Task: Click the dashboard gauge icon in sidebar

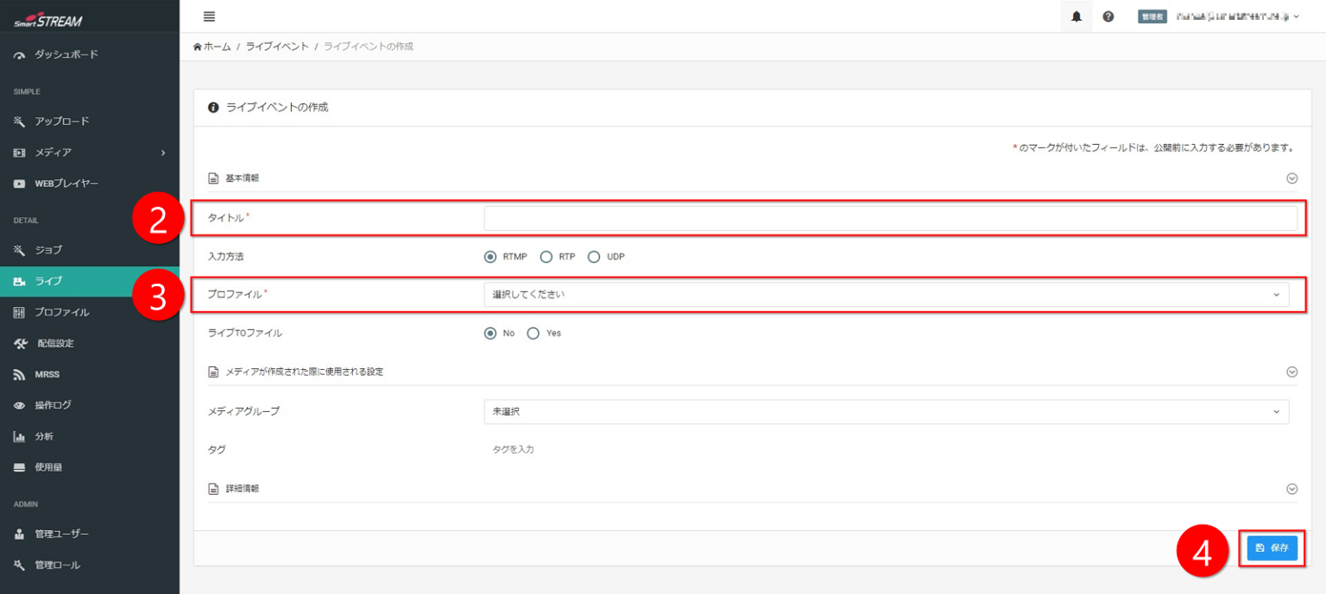Action: point(20,55)
